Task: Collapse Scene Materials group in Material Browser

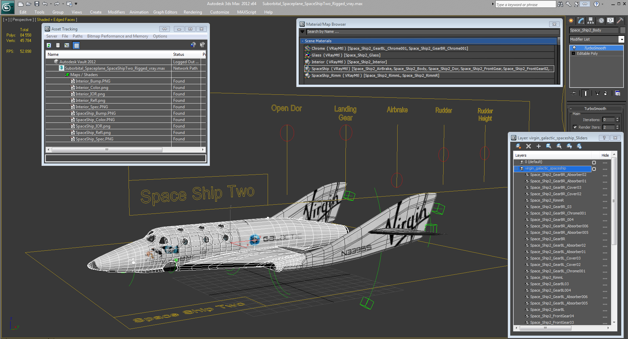Action: click(302, 41)
